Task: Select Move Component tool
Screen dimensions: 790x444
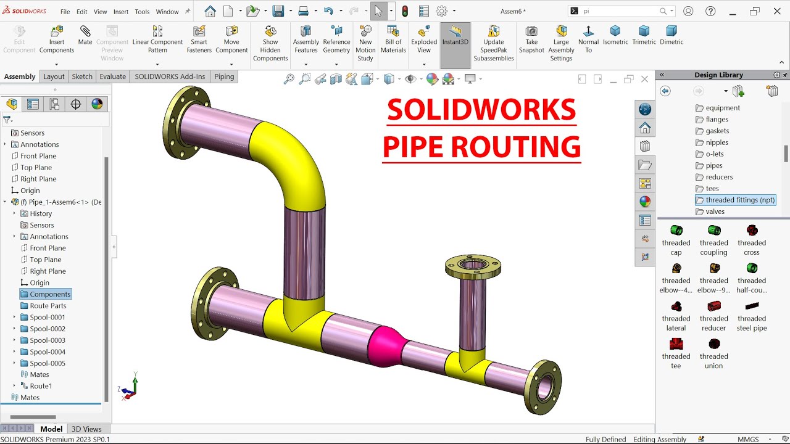Action: 231,39
